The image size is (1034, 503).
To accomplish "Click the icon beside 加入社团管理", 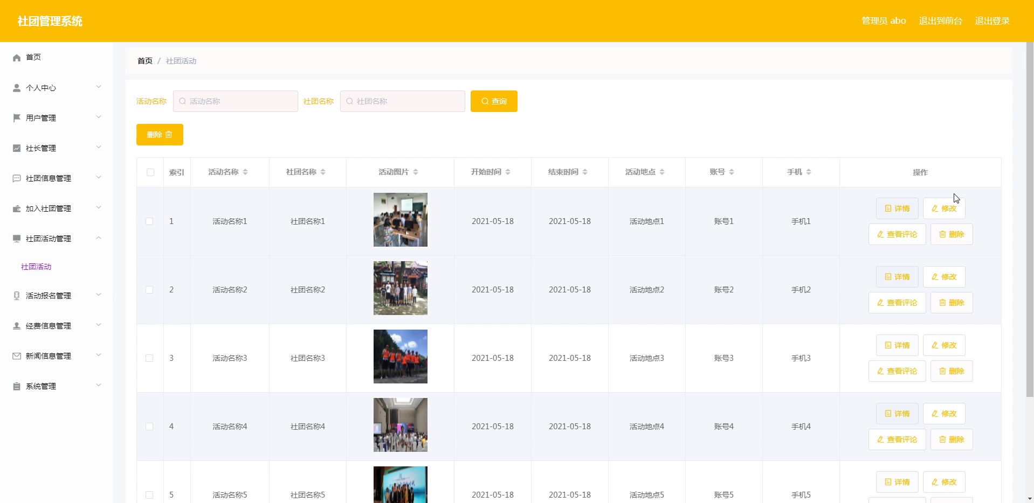I will click(x=17, y=208).
